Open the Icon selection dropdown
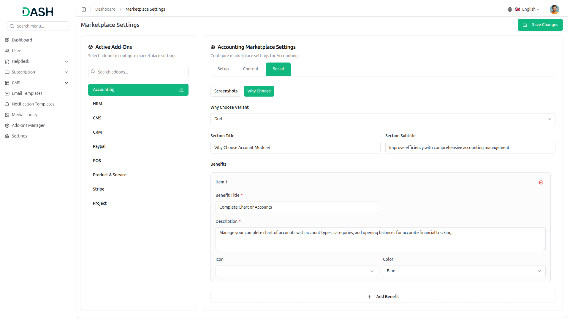Image resolution: width=570 pixels, height=320 pixels. point(297,271)
